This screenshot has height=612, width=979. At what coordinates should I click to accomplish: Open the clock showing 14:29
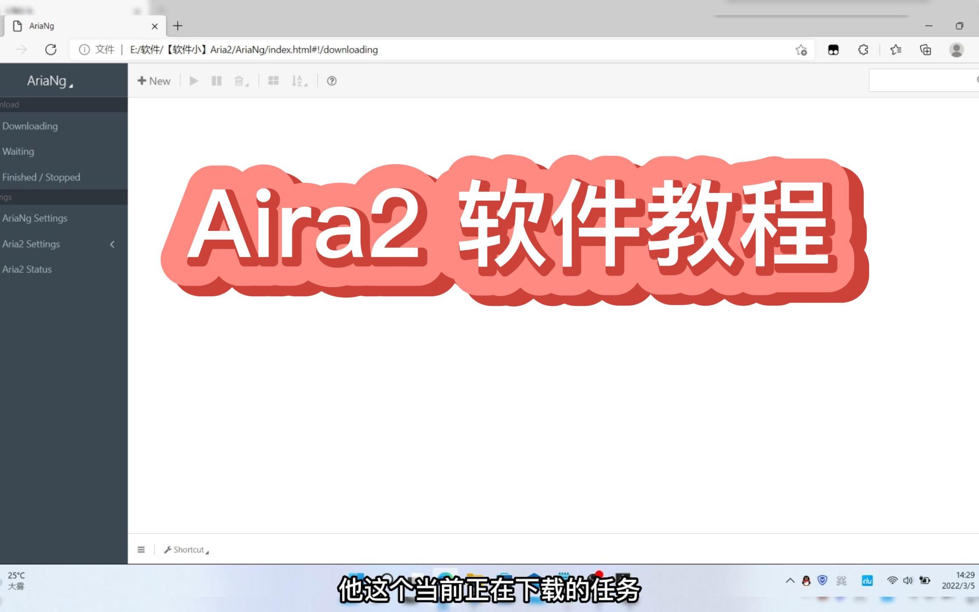958,580
